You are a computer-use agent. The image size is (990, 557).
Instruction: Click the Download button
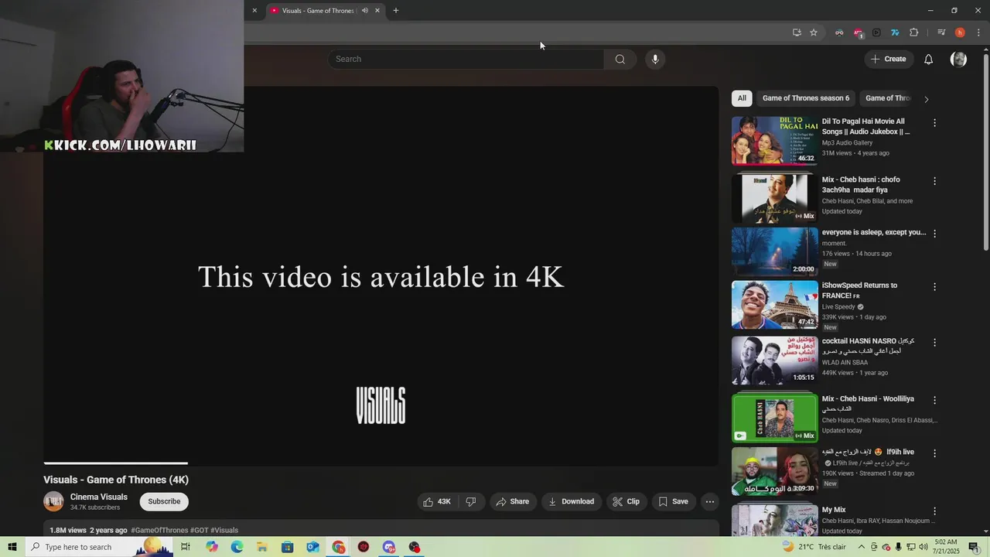click(x=571, y=502)
